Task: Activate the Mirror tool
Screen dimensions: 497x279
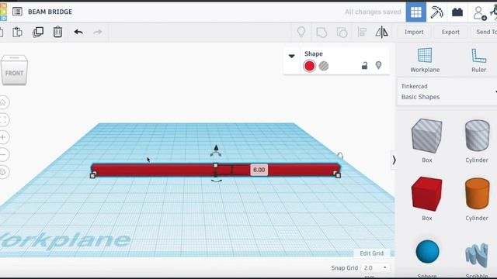Action: point(381,32)
